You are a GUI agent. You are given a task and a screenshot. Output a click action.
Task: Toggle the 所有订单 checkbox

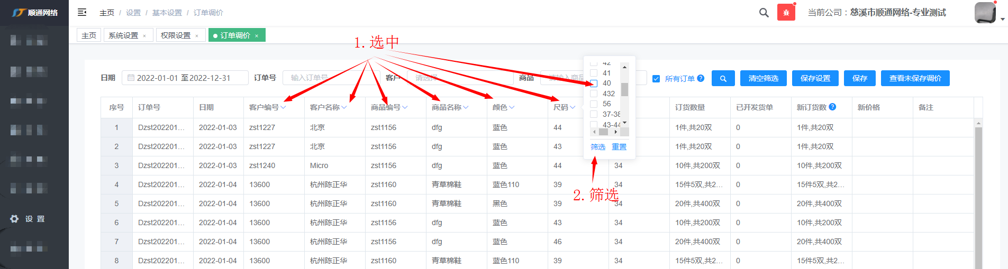[656, 79]
